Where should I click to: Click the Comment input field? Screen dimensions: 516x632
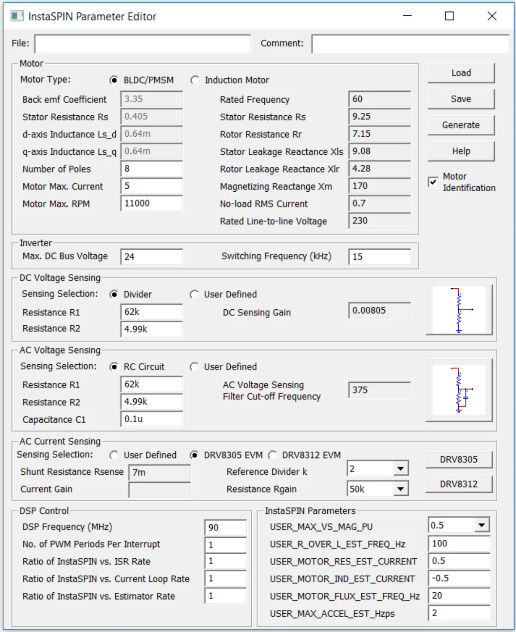[x=410, y=44]
